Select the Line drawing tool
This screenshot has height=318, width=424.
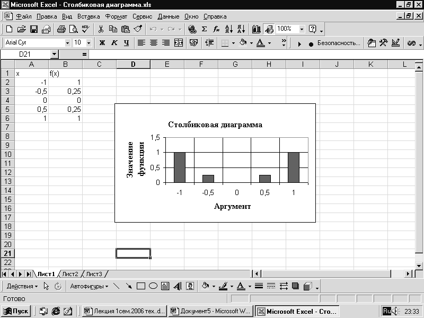click(x=117, y=286)
